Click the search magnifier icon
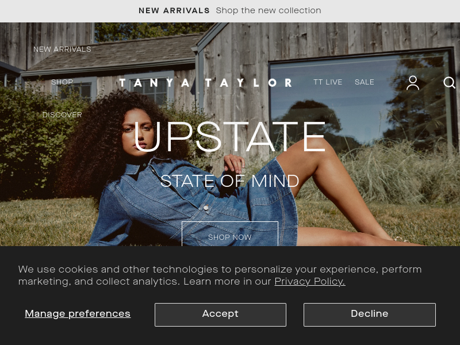Image resolution: width=460 pixels, height=345 pixels. click(x=449, y=82)
